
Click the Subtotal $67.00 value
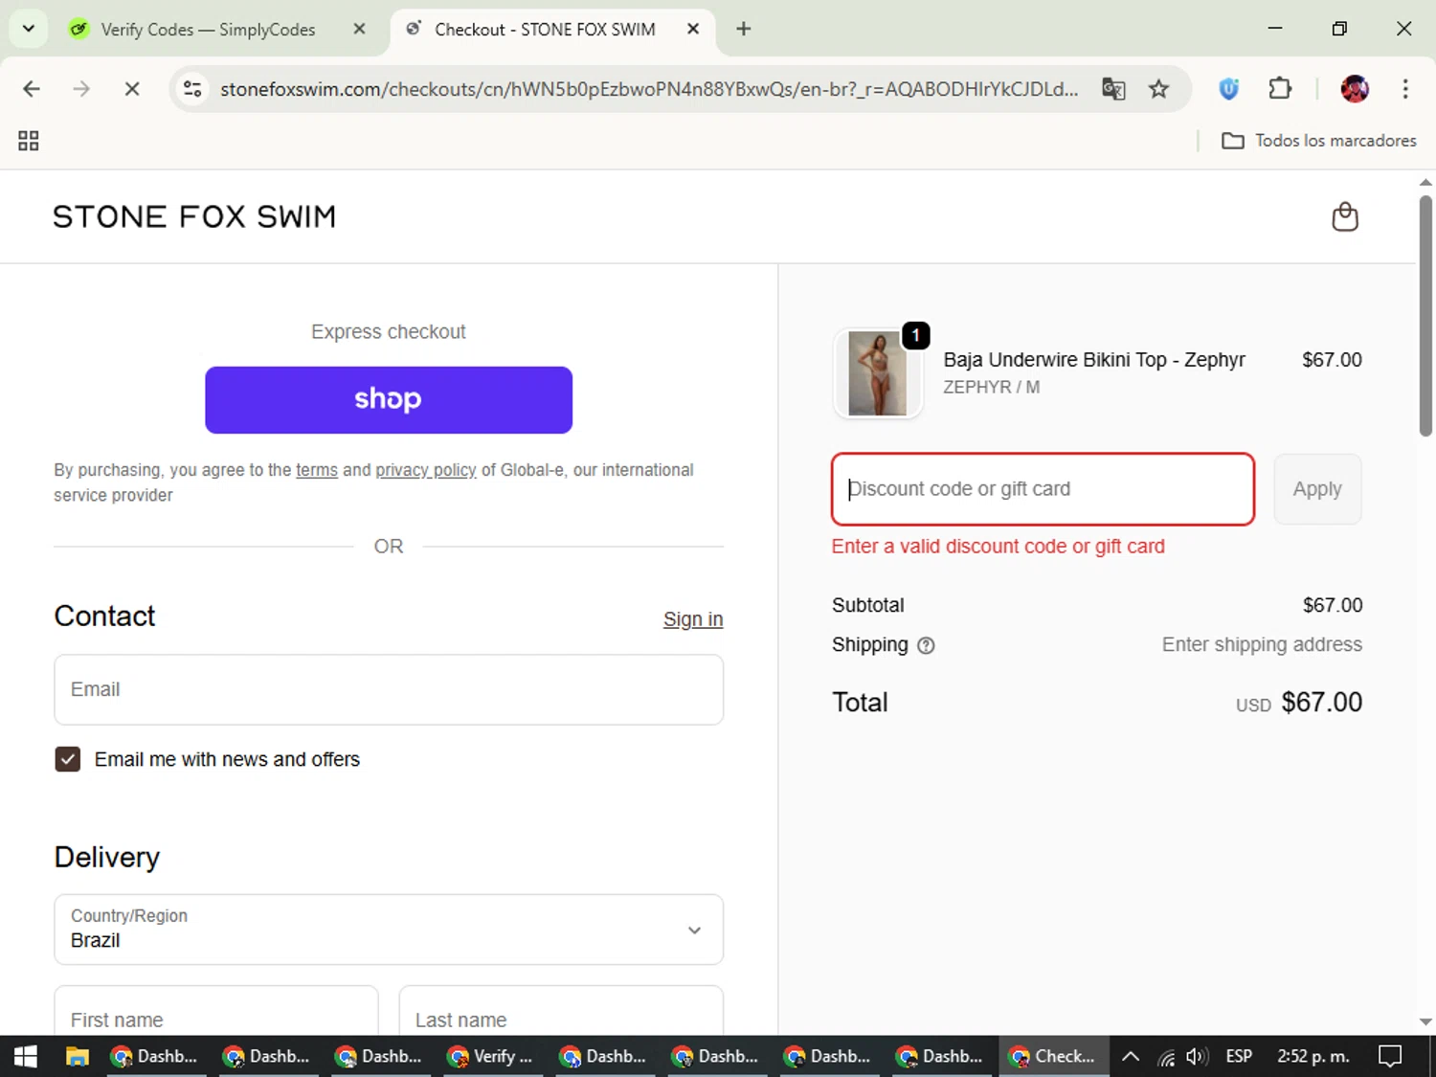(1333, 605)
